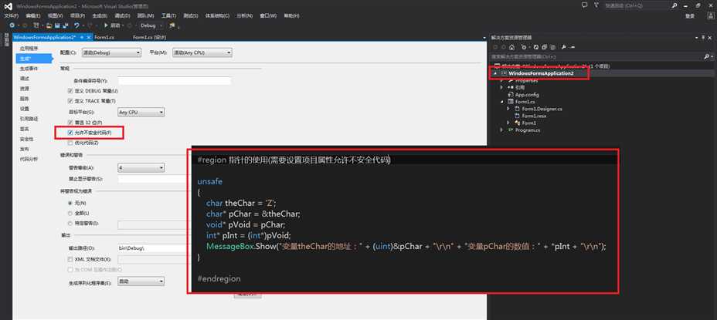Image resolution: width=717 pixels, height=320 pixels.
Task: Click the Visual Studio logo in title bar
Action: click(x=9, y=6)
